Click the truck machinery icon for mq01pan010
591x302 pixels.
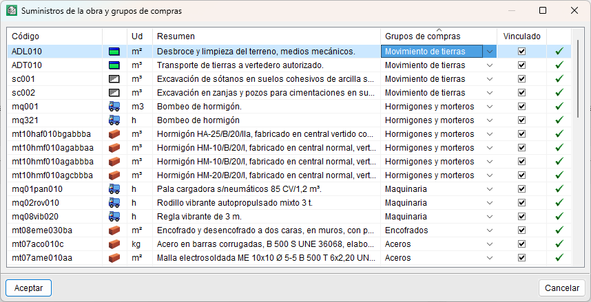point(114,189)
